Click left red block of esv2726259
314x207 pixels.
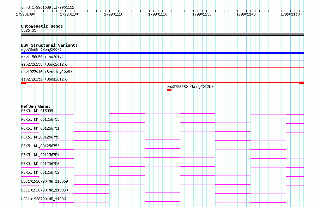(24, 83)
